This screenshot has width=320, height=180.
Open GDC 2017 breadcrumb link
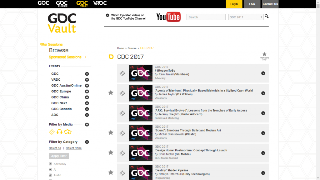(x=147, y=48)
